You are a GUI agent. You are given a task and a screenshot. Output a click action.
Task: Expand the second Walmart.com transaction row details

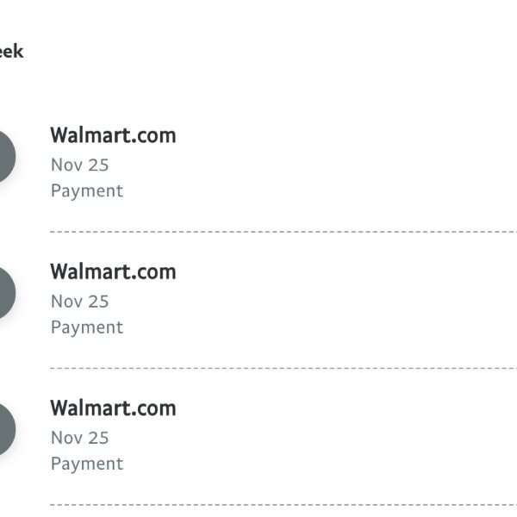point(258,301)
